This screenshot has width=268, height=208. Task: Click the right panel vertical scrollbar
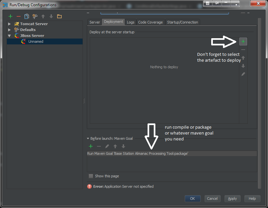coord(259,103)
